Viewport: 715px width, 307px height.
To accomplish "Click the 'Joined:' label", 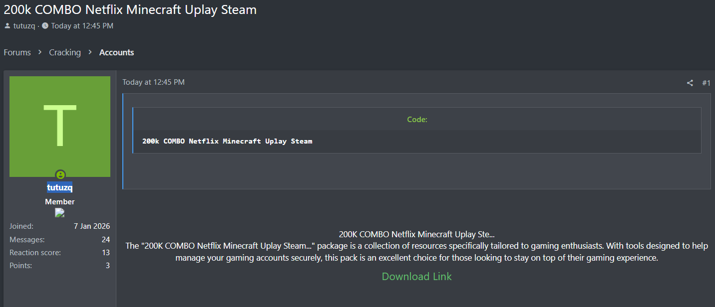I will pyautogui.click(x=21, y=226).
